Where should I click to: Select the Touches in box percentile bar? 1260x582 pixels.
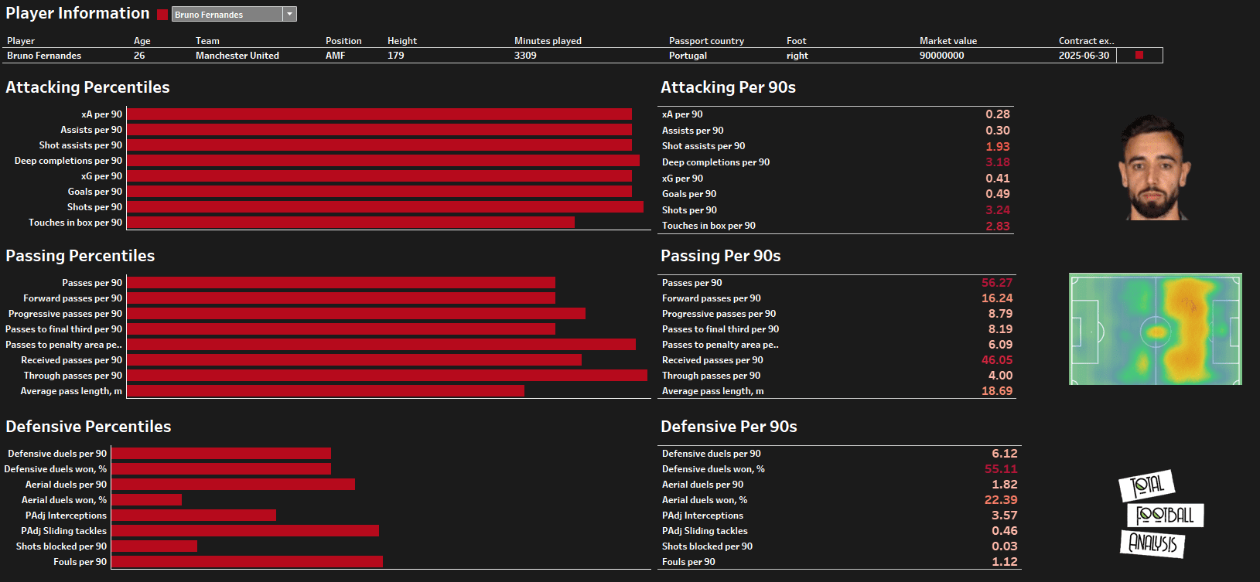click(350, 223)
